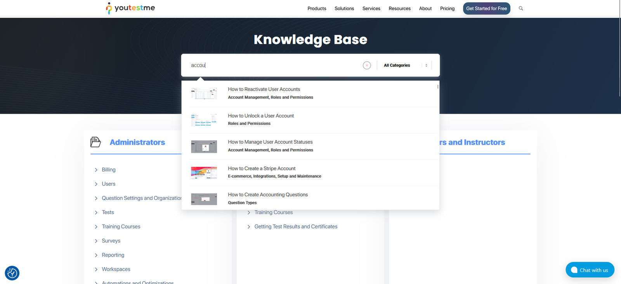621x284 pixels.
Task: Click the Reactivate User Accounts thumbnail
Action: coord(204,94)
